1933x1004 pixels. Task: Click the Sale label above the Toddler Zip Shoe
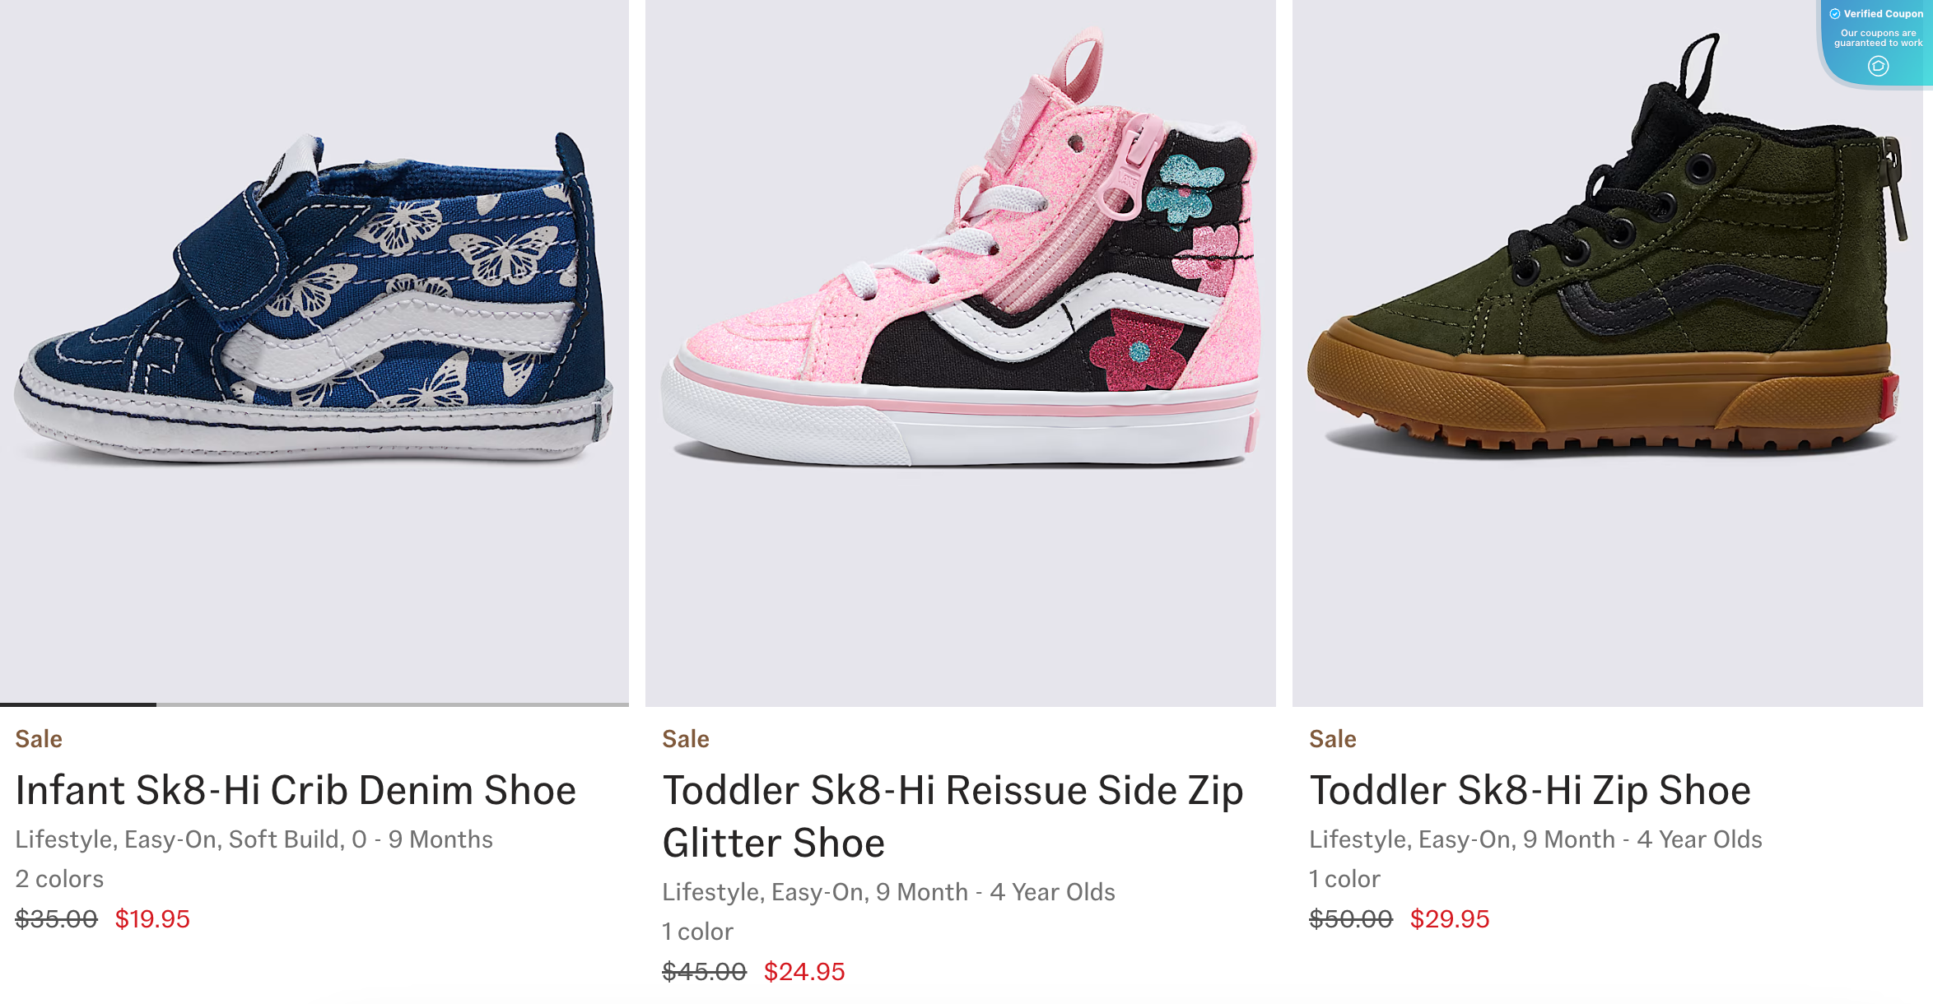point(1333,738)
